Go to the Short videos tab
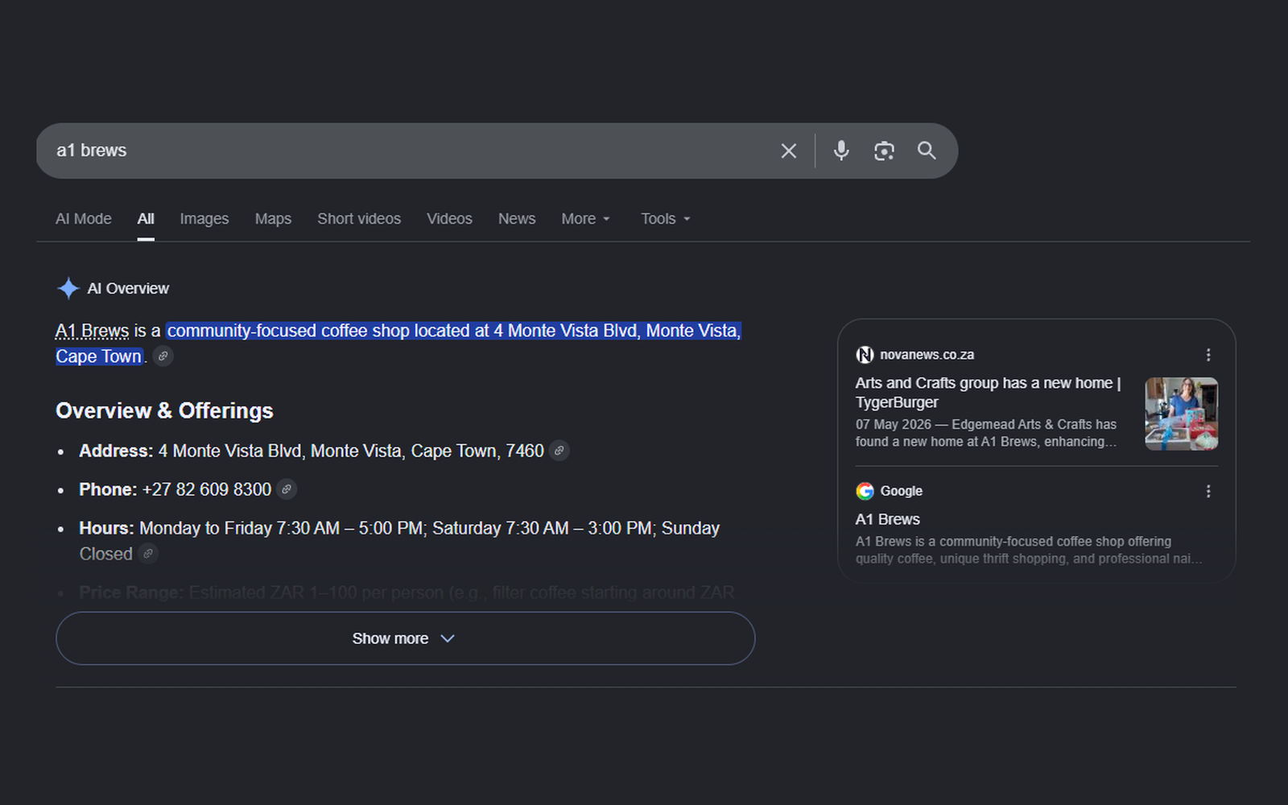This screenshot has height=805, width=1288. [359, 219]
